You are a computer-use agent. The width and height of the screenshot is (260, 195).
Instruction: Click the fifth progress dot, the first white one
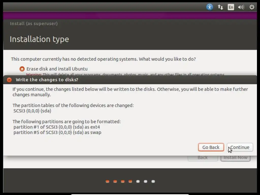(138, 181)
